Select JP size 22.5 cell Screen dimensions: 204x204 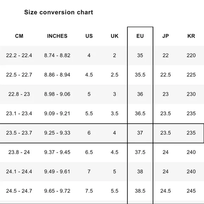[166, 75]
